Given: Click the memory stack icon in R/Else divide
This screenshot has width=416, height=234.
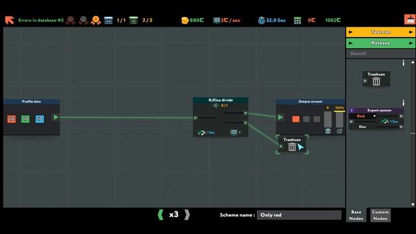Looking at the screenshot, I should [233, 133].
